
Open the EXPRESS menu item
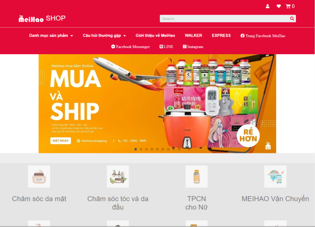point(221,36)
